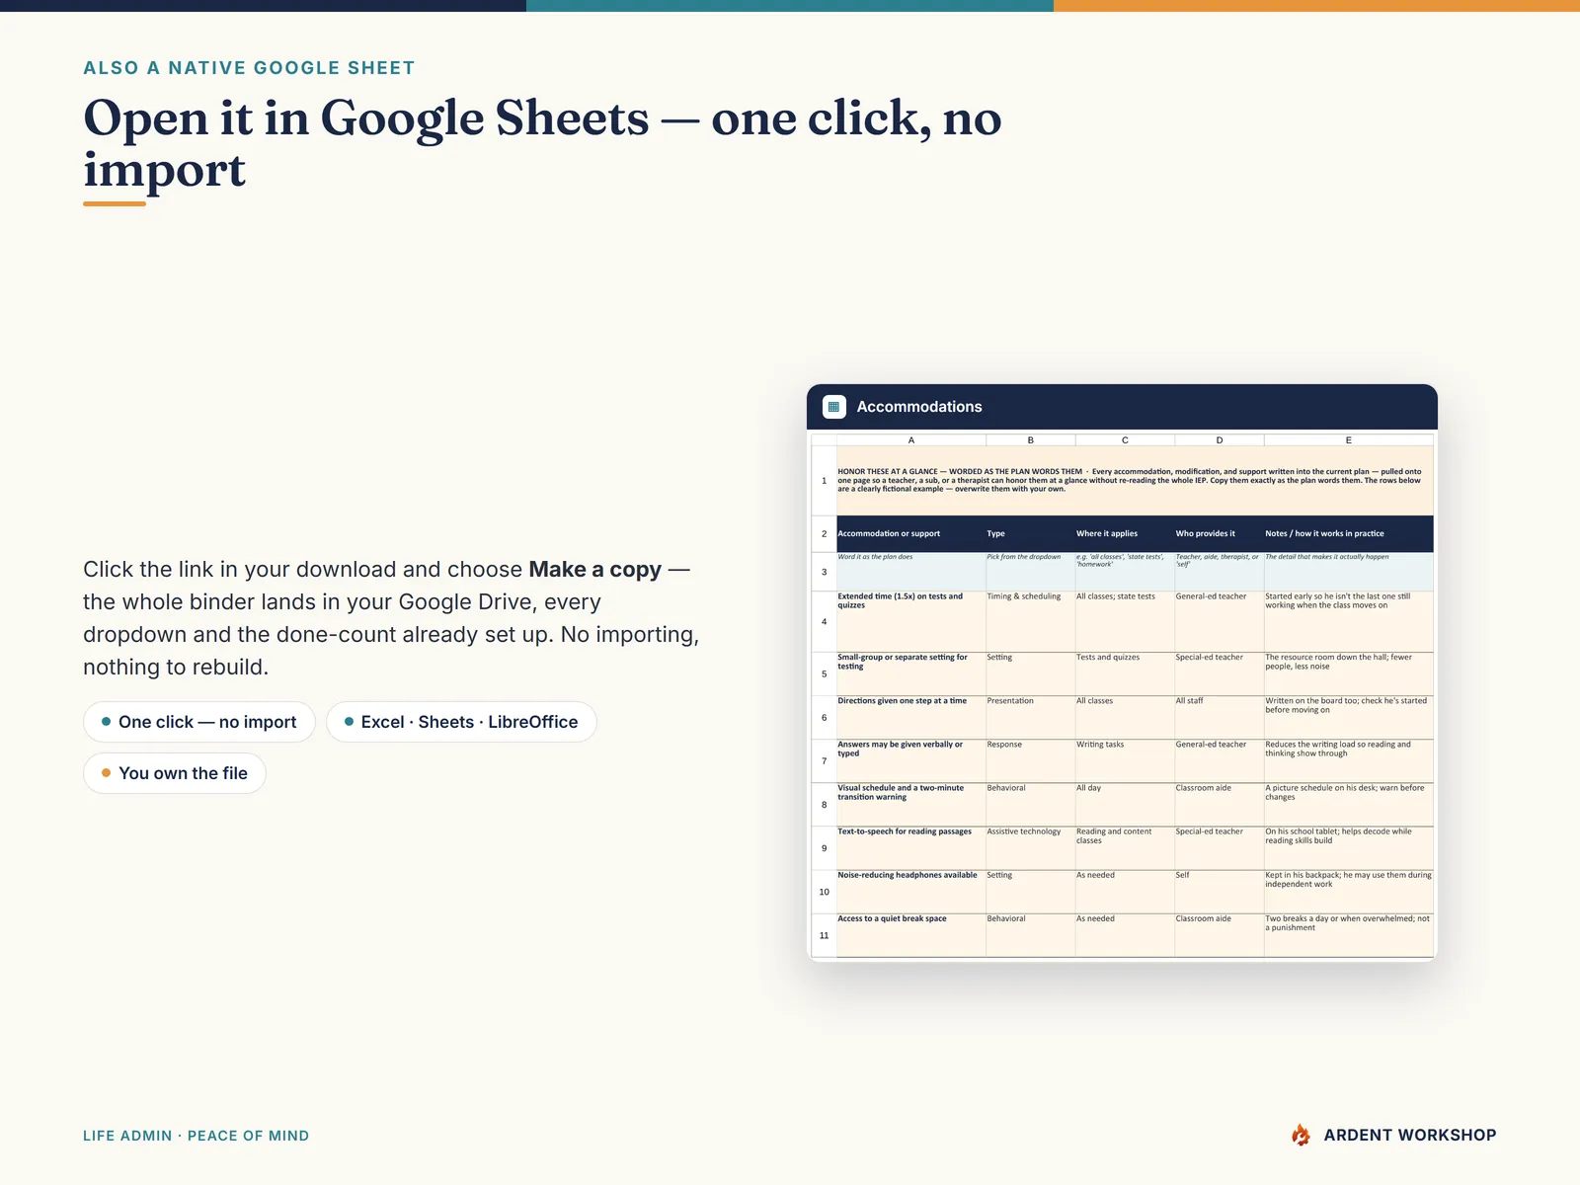Select the "Tests and quizzes" cell
This screenshot has height=1185, width=1580.
point(1125,673)
